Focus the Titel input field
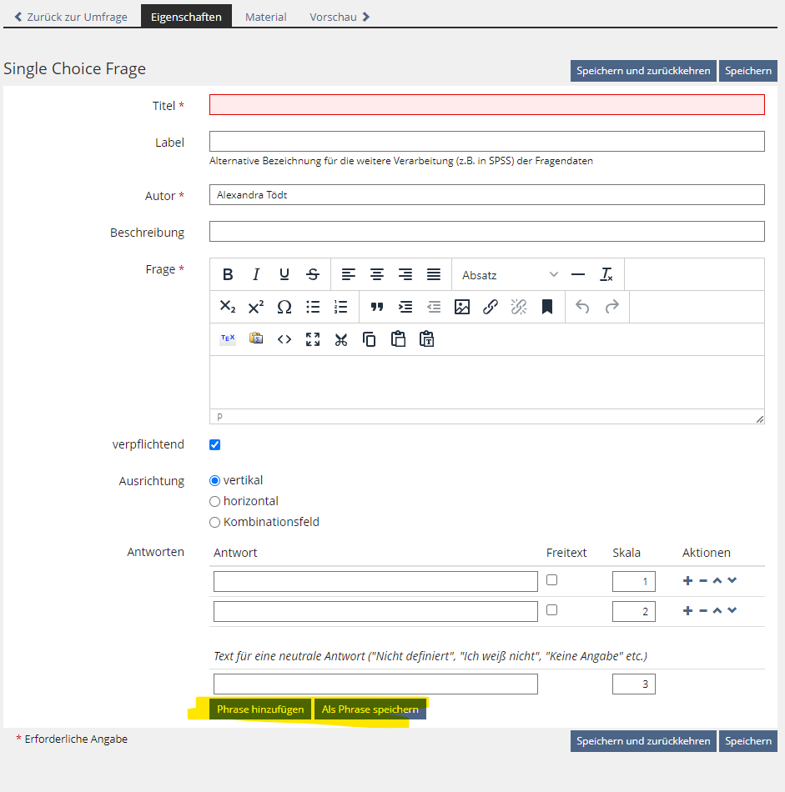This screenshot has height=792, width=785. [x=487, y=104]
